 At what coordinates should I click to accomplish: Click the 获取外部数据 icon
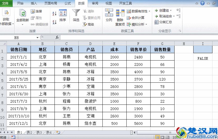coord(6,12)
